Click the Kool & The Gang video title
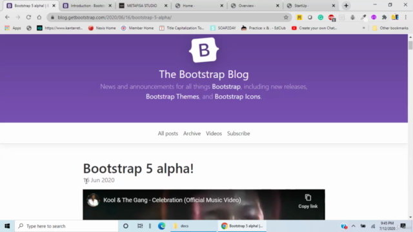The height and width of the screenshot is (232, 413). (x=172, y=200)
